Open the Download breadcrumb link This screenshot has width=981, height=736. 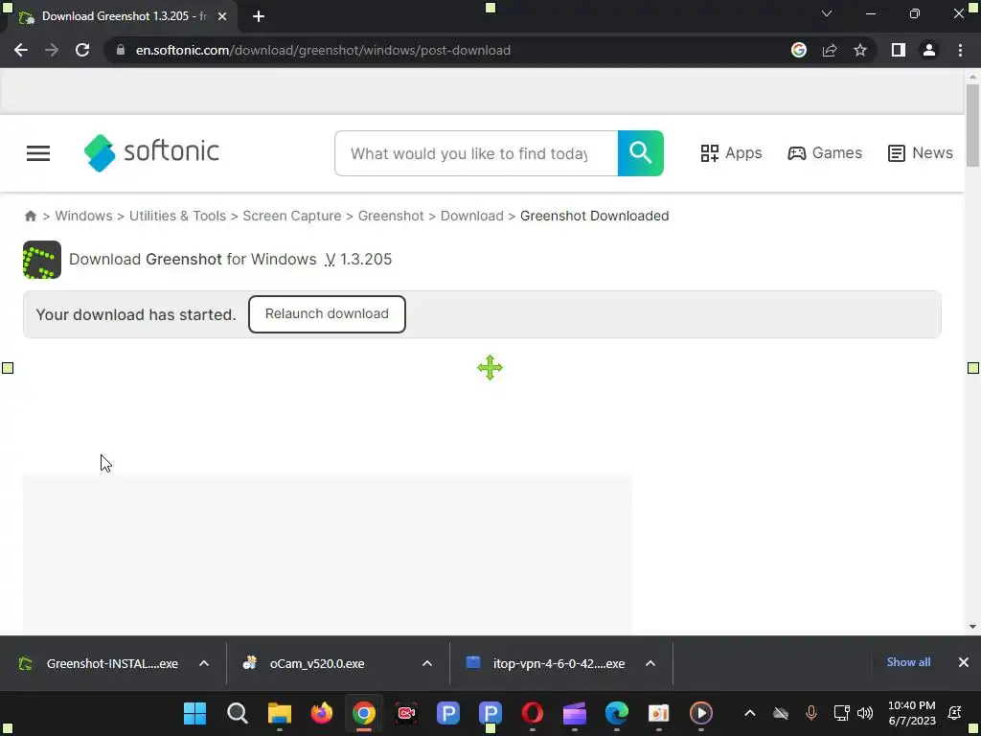[x=471, y=216]
